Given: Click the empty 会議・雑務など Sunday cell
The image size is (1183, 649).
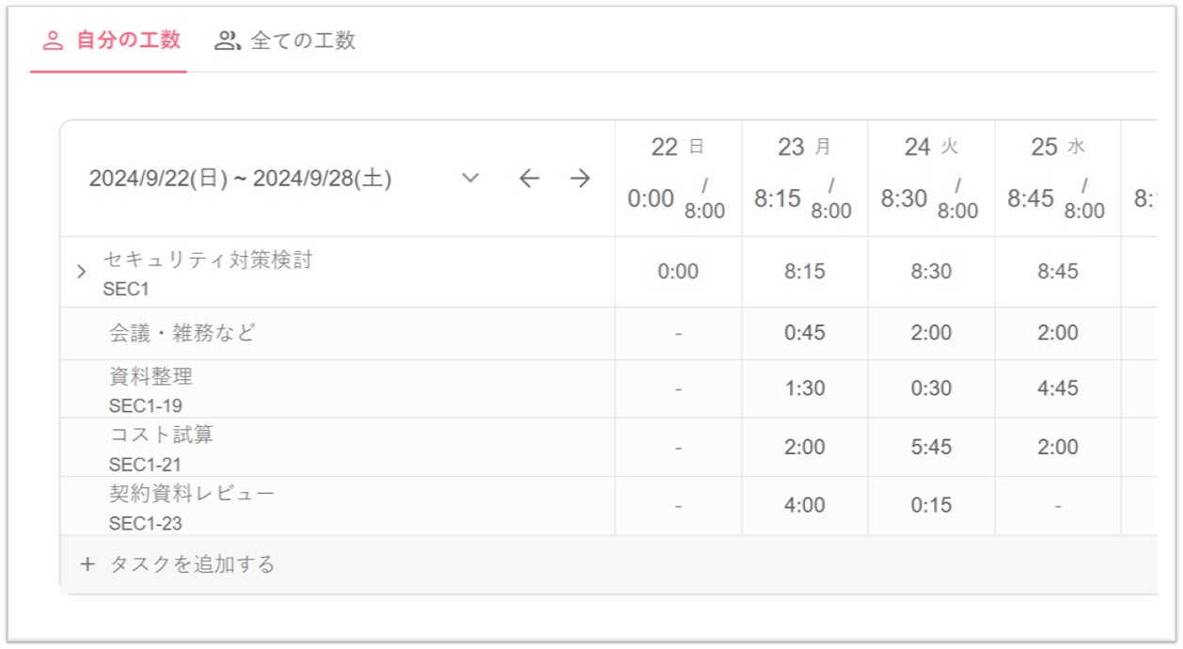Looking at the screenshot, I should click(678, 333).
